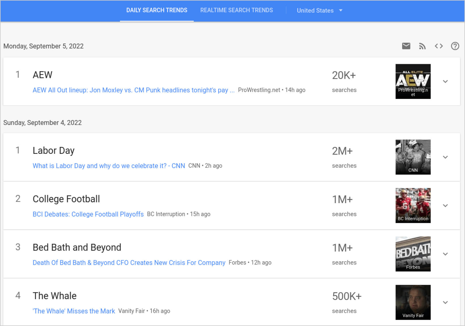Expand the Labor Day trend chevron
This screenshot has width=465, height=326.
coord(445,157)
